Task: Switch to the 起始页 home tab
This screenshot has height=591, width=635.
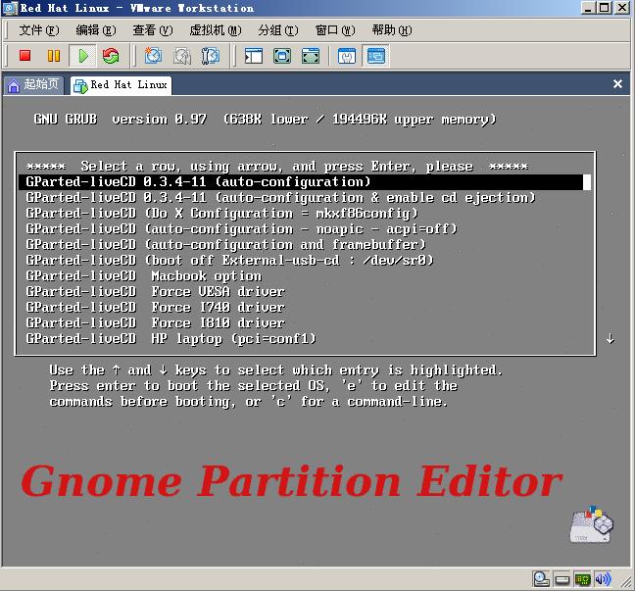Action: [33, 84]
